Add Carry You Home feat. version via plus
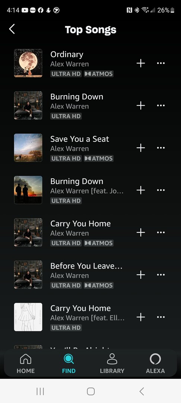Screen dimensions: 181x403 tap(140, 317)
